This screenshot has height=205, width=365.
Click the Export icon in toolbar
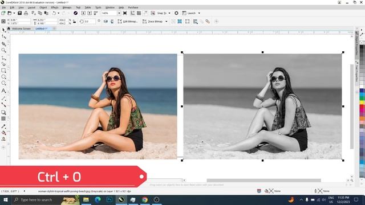coord(90,13)
